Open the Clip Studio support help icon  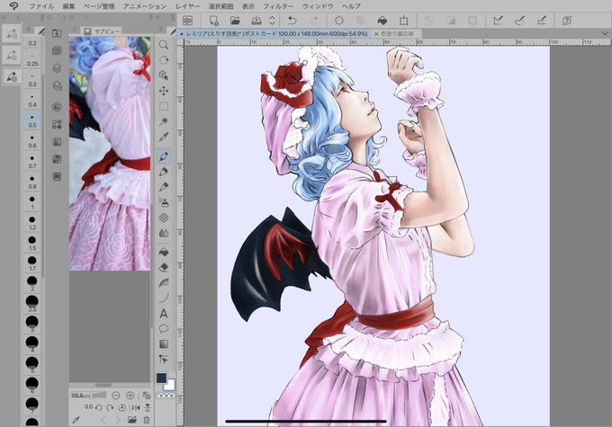[x=567, y=21]
